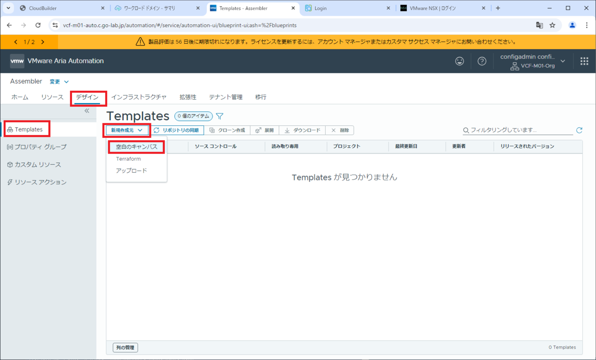Viewport: 596px width, 360px height.
Task: Choose 空白のキャンバス from the menu
Action: pos(137,147)
